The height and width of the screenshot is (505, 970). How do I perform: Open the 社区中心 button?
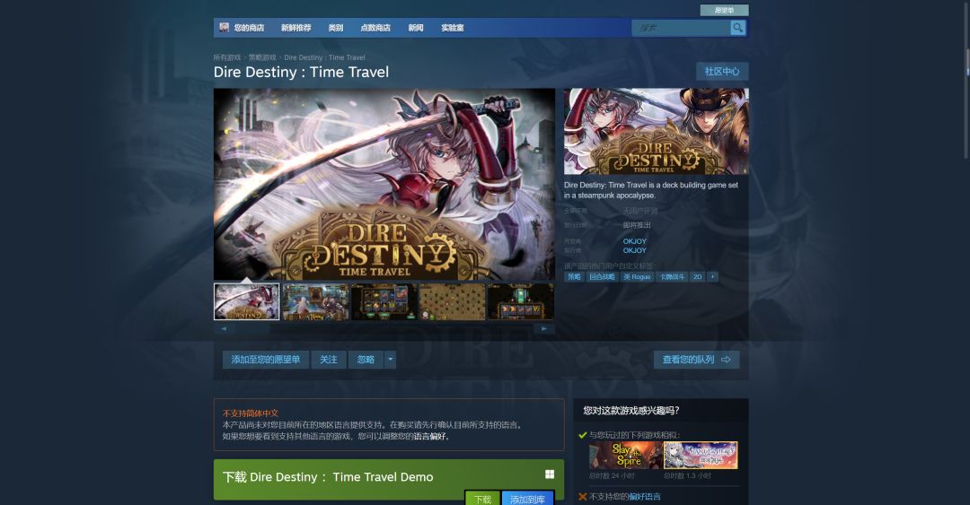pos(722,72)
